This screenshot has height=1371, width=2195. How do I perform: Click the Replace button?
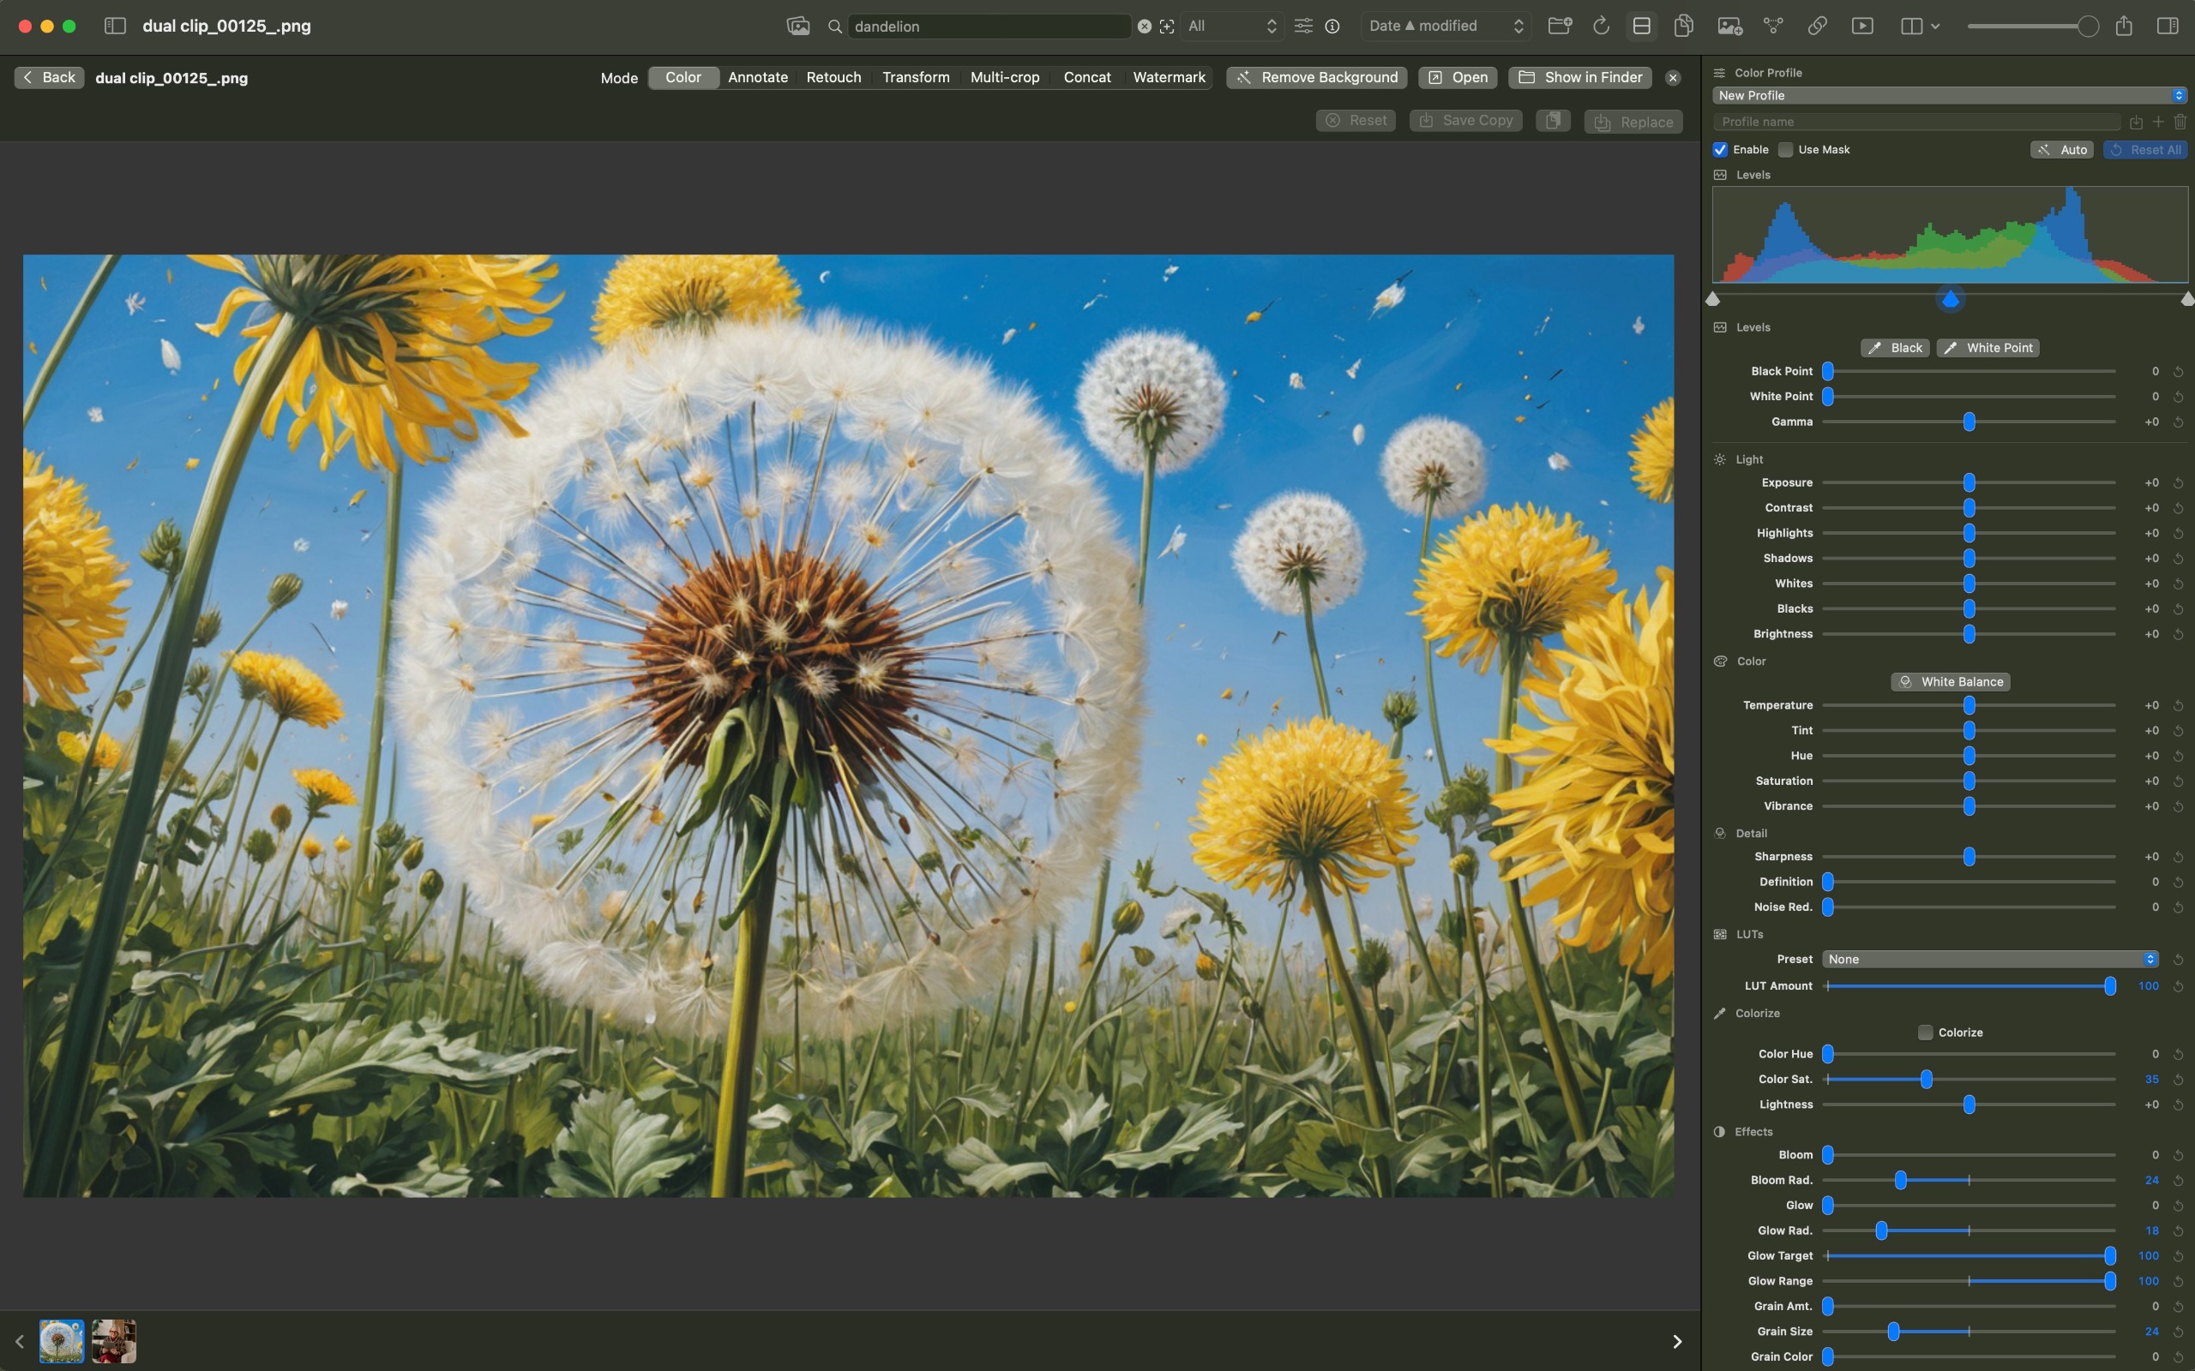click(x=1633, y=123)
